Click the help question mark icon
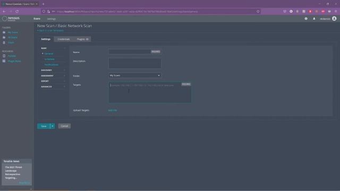Screen dimensions: 340x191 (306, 19)
